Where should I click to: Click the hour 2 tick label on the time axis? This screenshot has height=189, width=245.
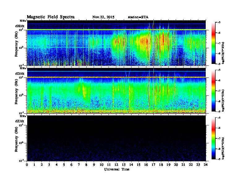click(42, 165)
